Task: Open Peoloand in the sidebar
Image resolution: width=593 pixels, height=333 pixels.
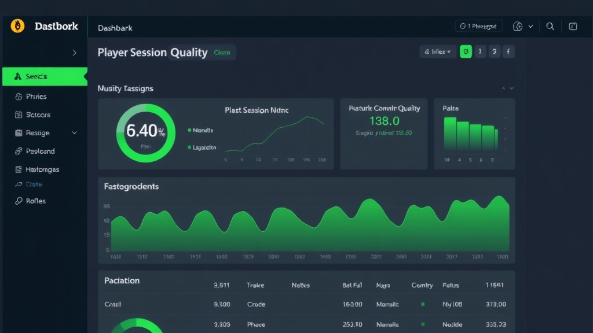Action: pos(40,151)
